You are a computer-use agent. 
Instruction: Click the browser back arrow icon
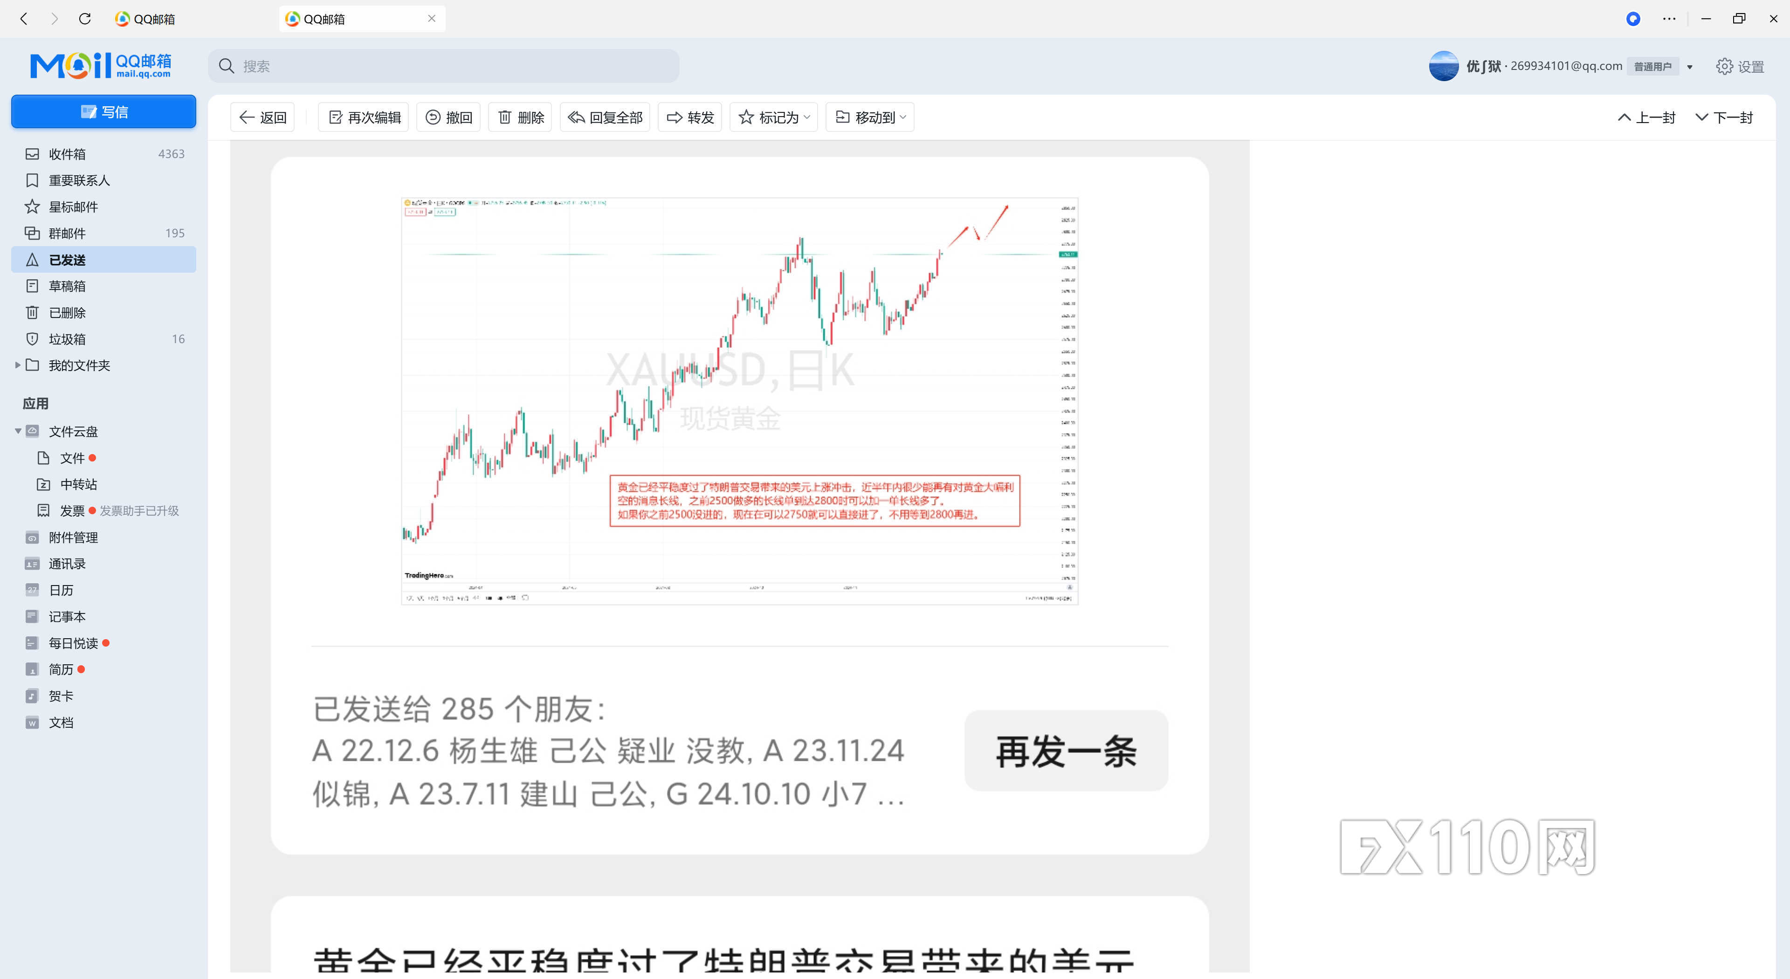[24, 19]
